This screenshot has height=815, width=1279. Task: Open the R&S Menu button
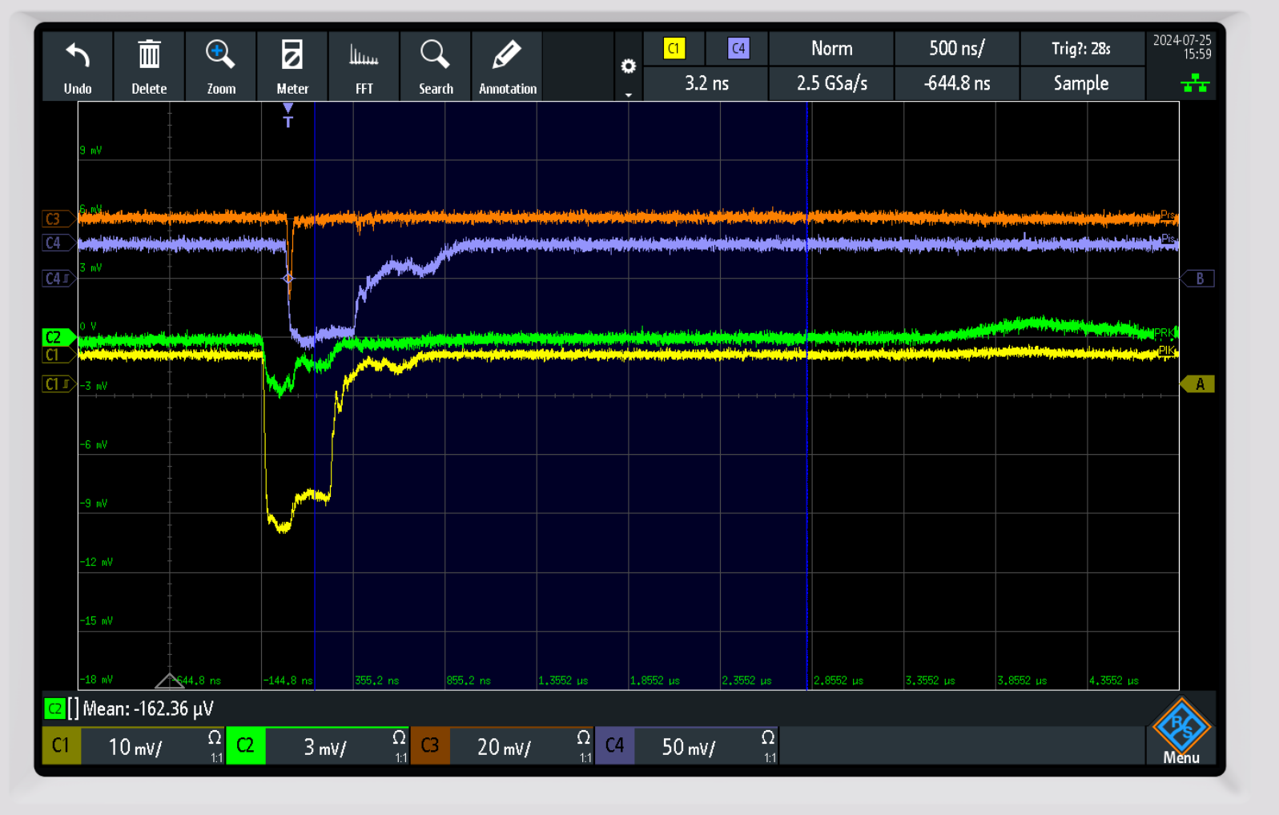(x=1181, y=732)
